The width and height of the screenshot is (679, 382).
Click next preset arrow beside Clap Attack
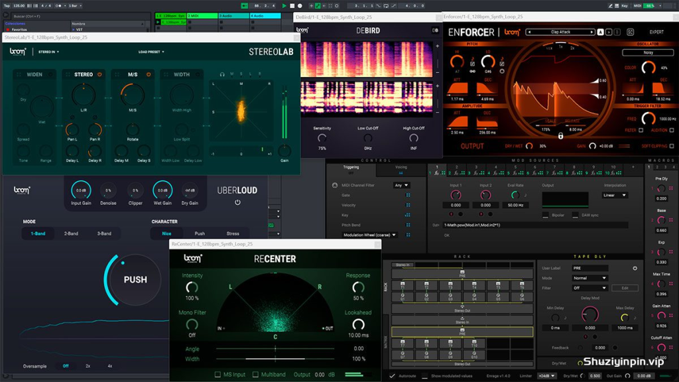pos(591,32)
